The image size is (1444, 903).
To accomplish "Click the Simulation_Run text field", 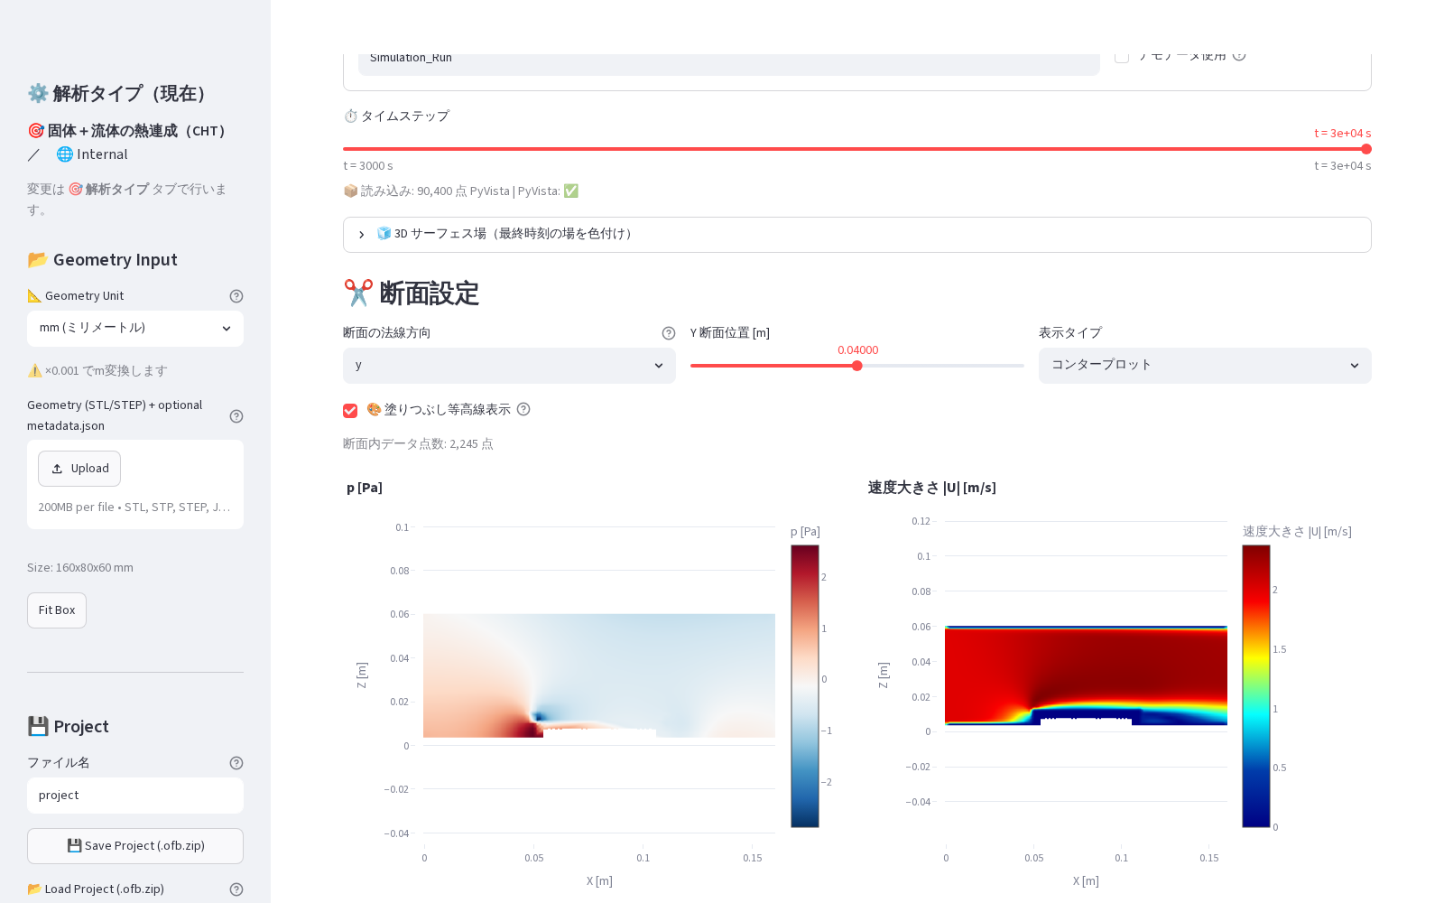I will [729, 64].
